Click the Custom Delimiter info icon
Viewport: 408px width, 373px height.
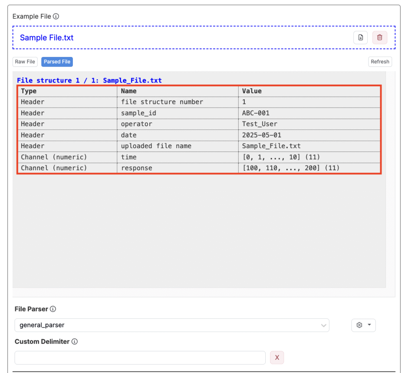[75, 342]
